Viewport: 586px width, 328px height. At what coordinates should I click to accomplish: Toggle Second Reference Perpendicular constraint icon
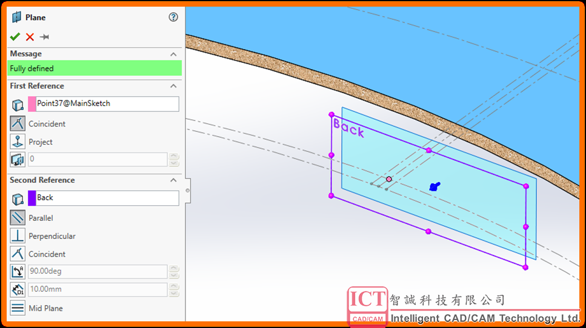(18, 236)
